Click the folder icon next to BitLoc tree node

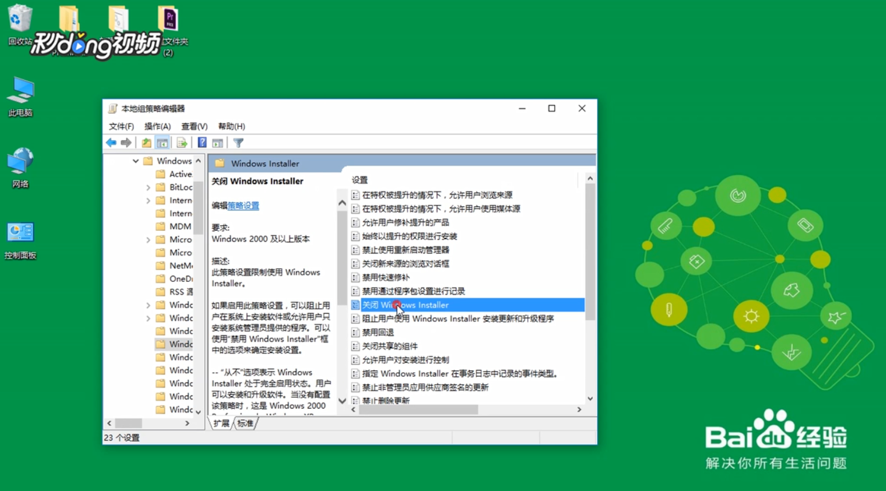(x=161, y=187)
